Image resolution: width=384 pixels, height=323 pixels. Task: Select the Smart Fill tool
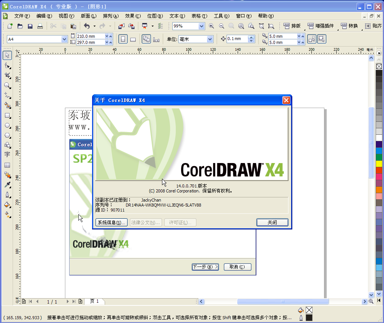click(7, 105)
